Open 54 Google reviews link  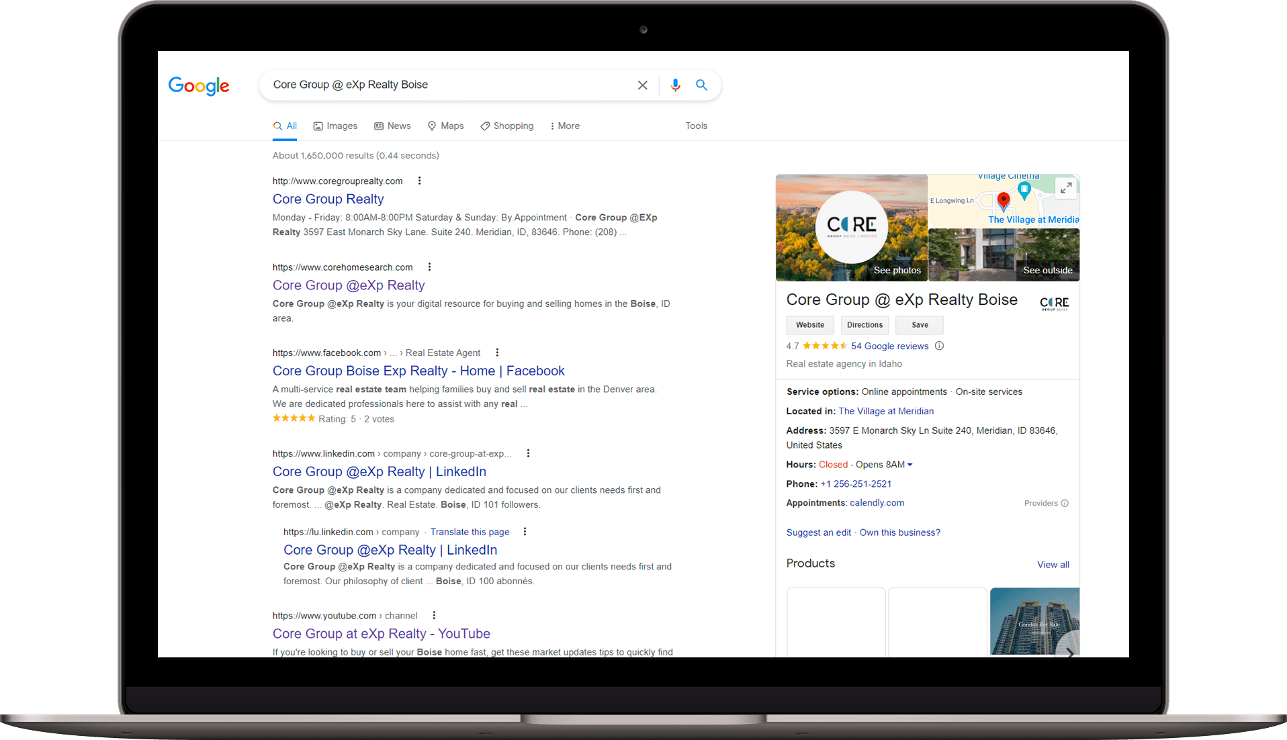click(889, 346)
